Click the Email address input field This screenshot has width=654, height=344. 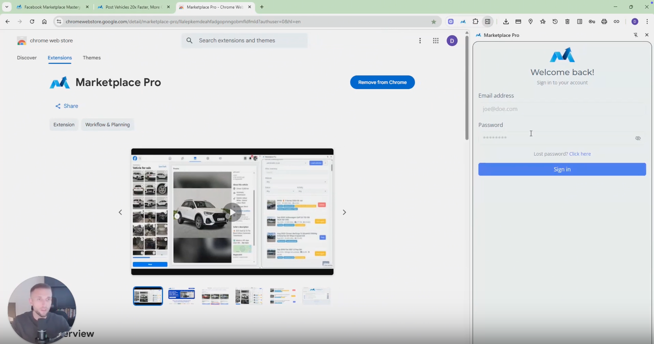click(x=562, y=109)
